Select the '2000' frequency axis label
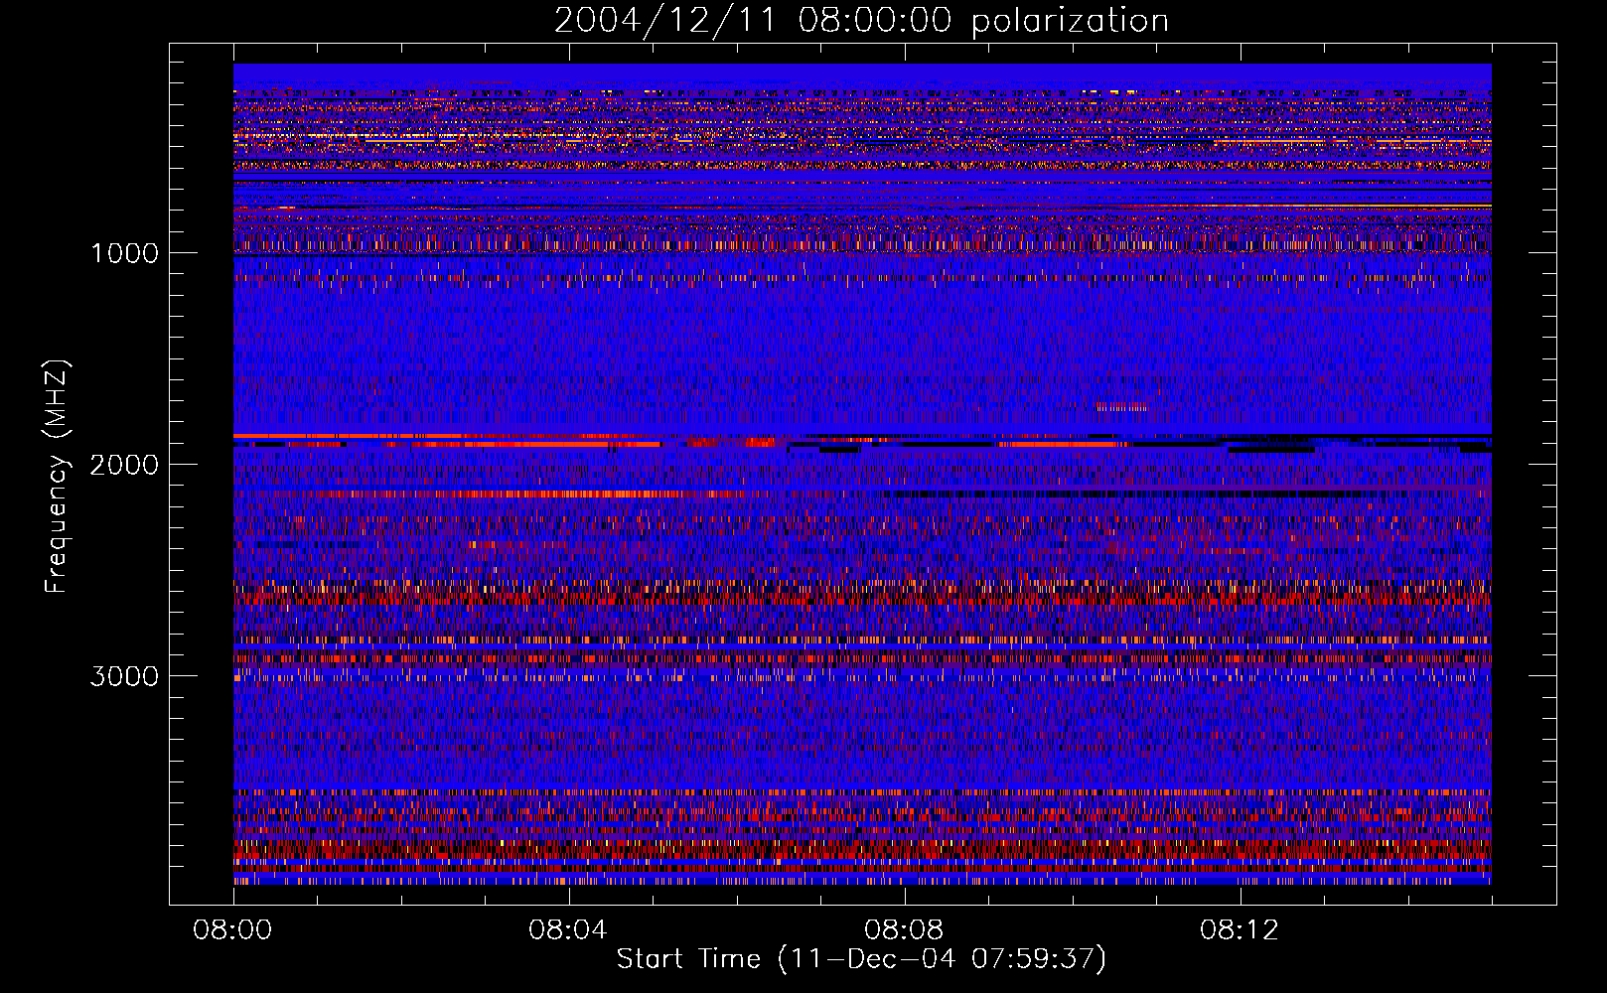 pyautogui.click(x=124, y=465)
